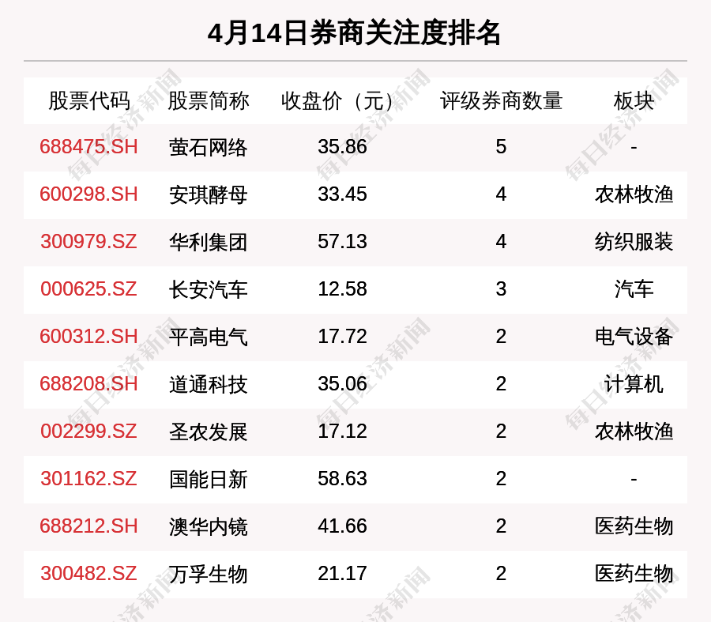The height and width of the screenshot is (622, 711).
Task: Click broker count 5 for 萤石网络
Action: coord(501,147)
